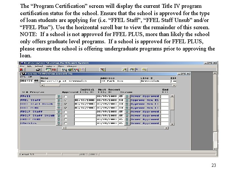
Task: Click left arrow of the school info horizontal scrollbar
Action: (x=42, y=85)
